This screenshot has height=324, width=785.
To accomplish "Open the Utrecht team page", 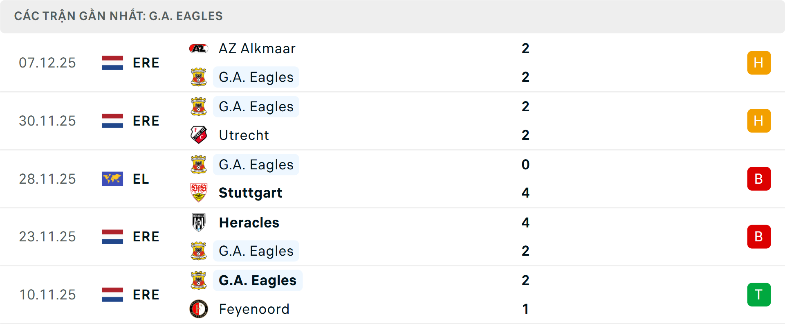I will 244,135.
